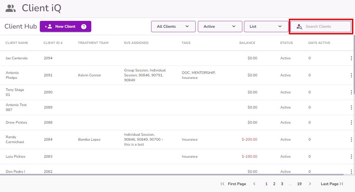Click the Search Clients magnifier icon
Image resolution: width=355 pixels, height=192 pixels.
[299, 27]
